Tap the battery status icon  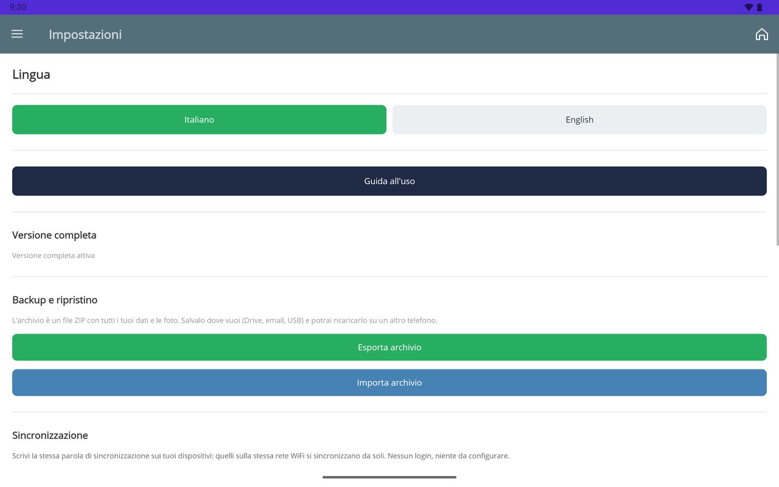[760, 7]
